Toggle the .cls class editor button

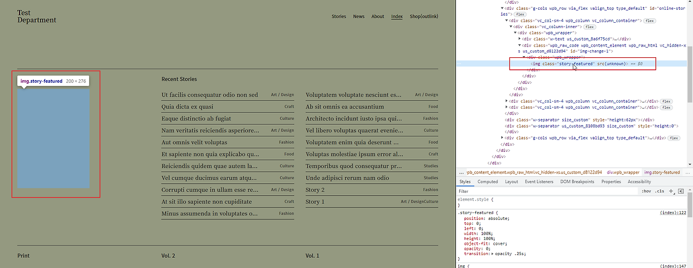[x=659, y=191]
